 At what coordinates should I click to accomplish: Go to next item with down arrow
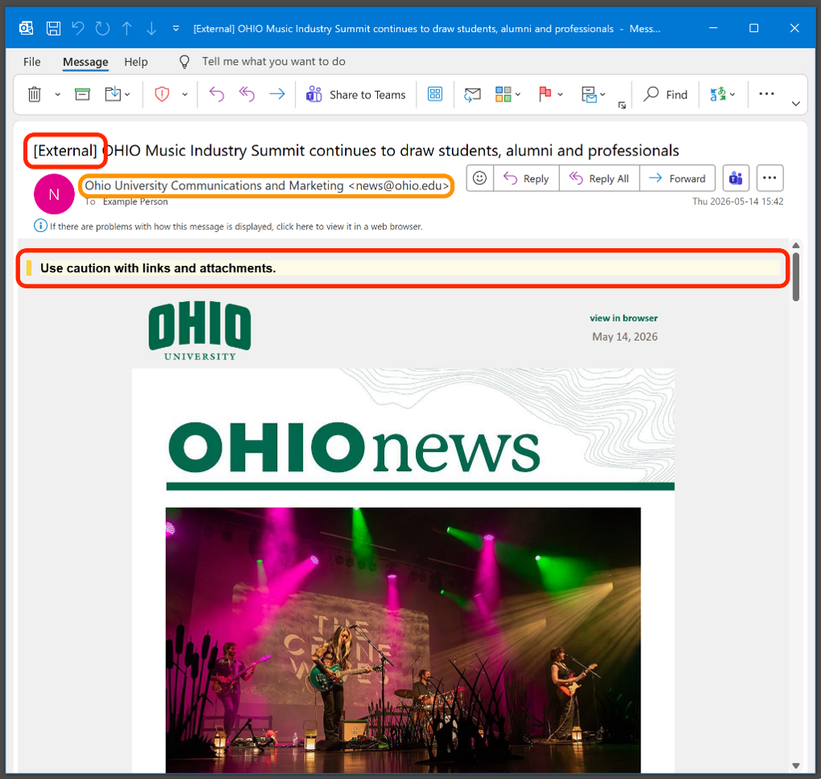(x=151, y=28)
